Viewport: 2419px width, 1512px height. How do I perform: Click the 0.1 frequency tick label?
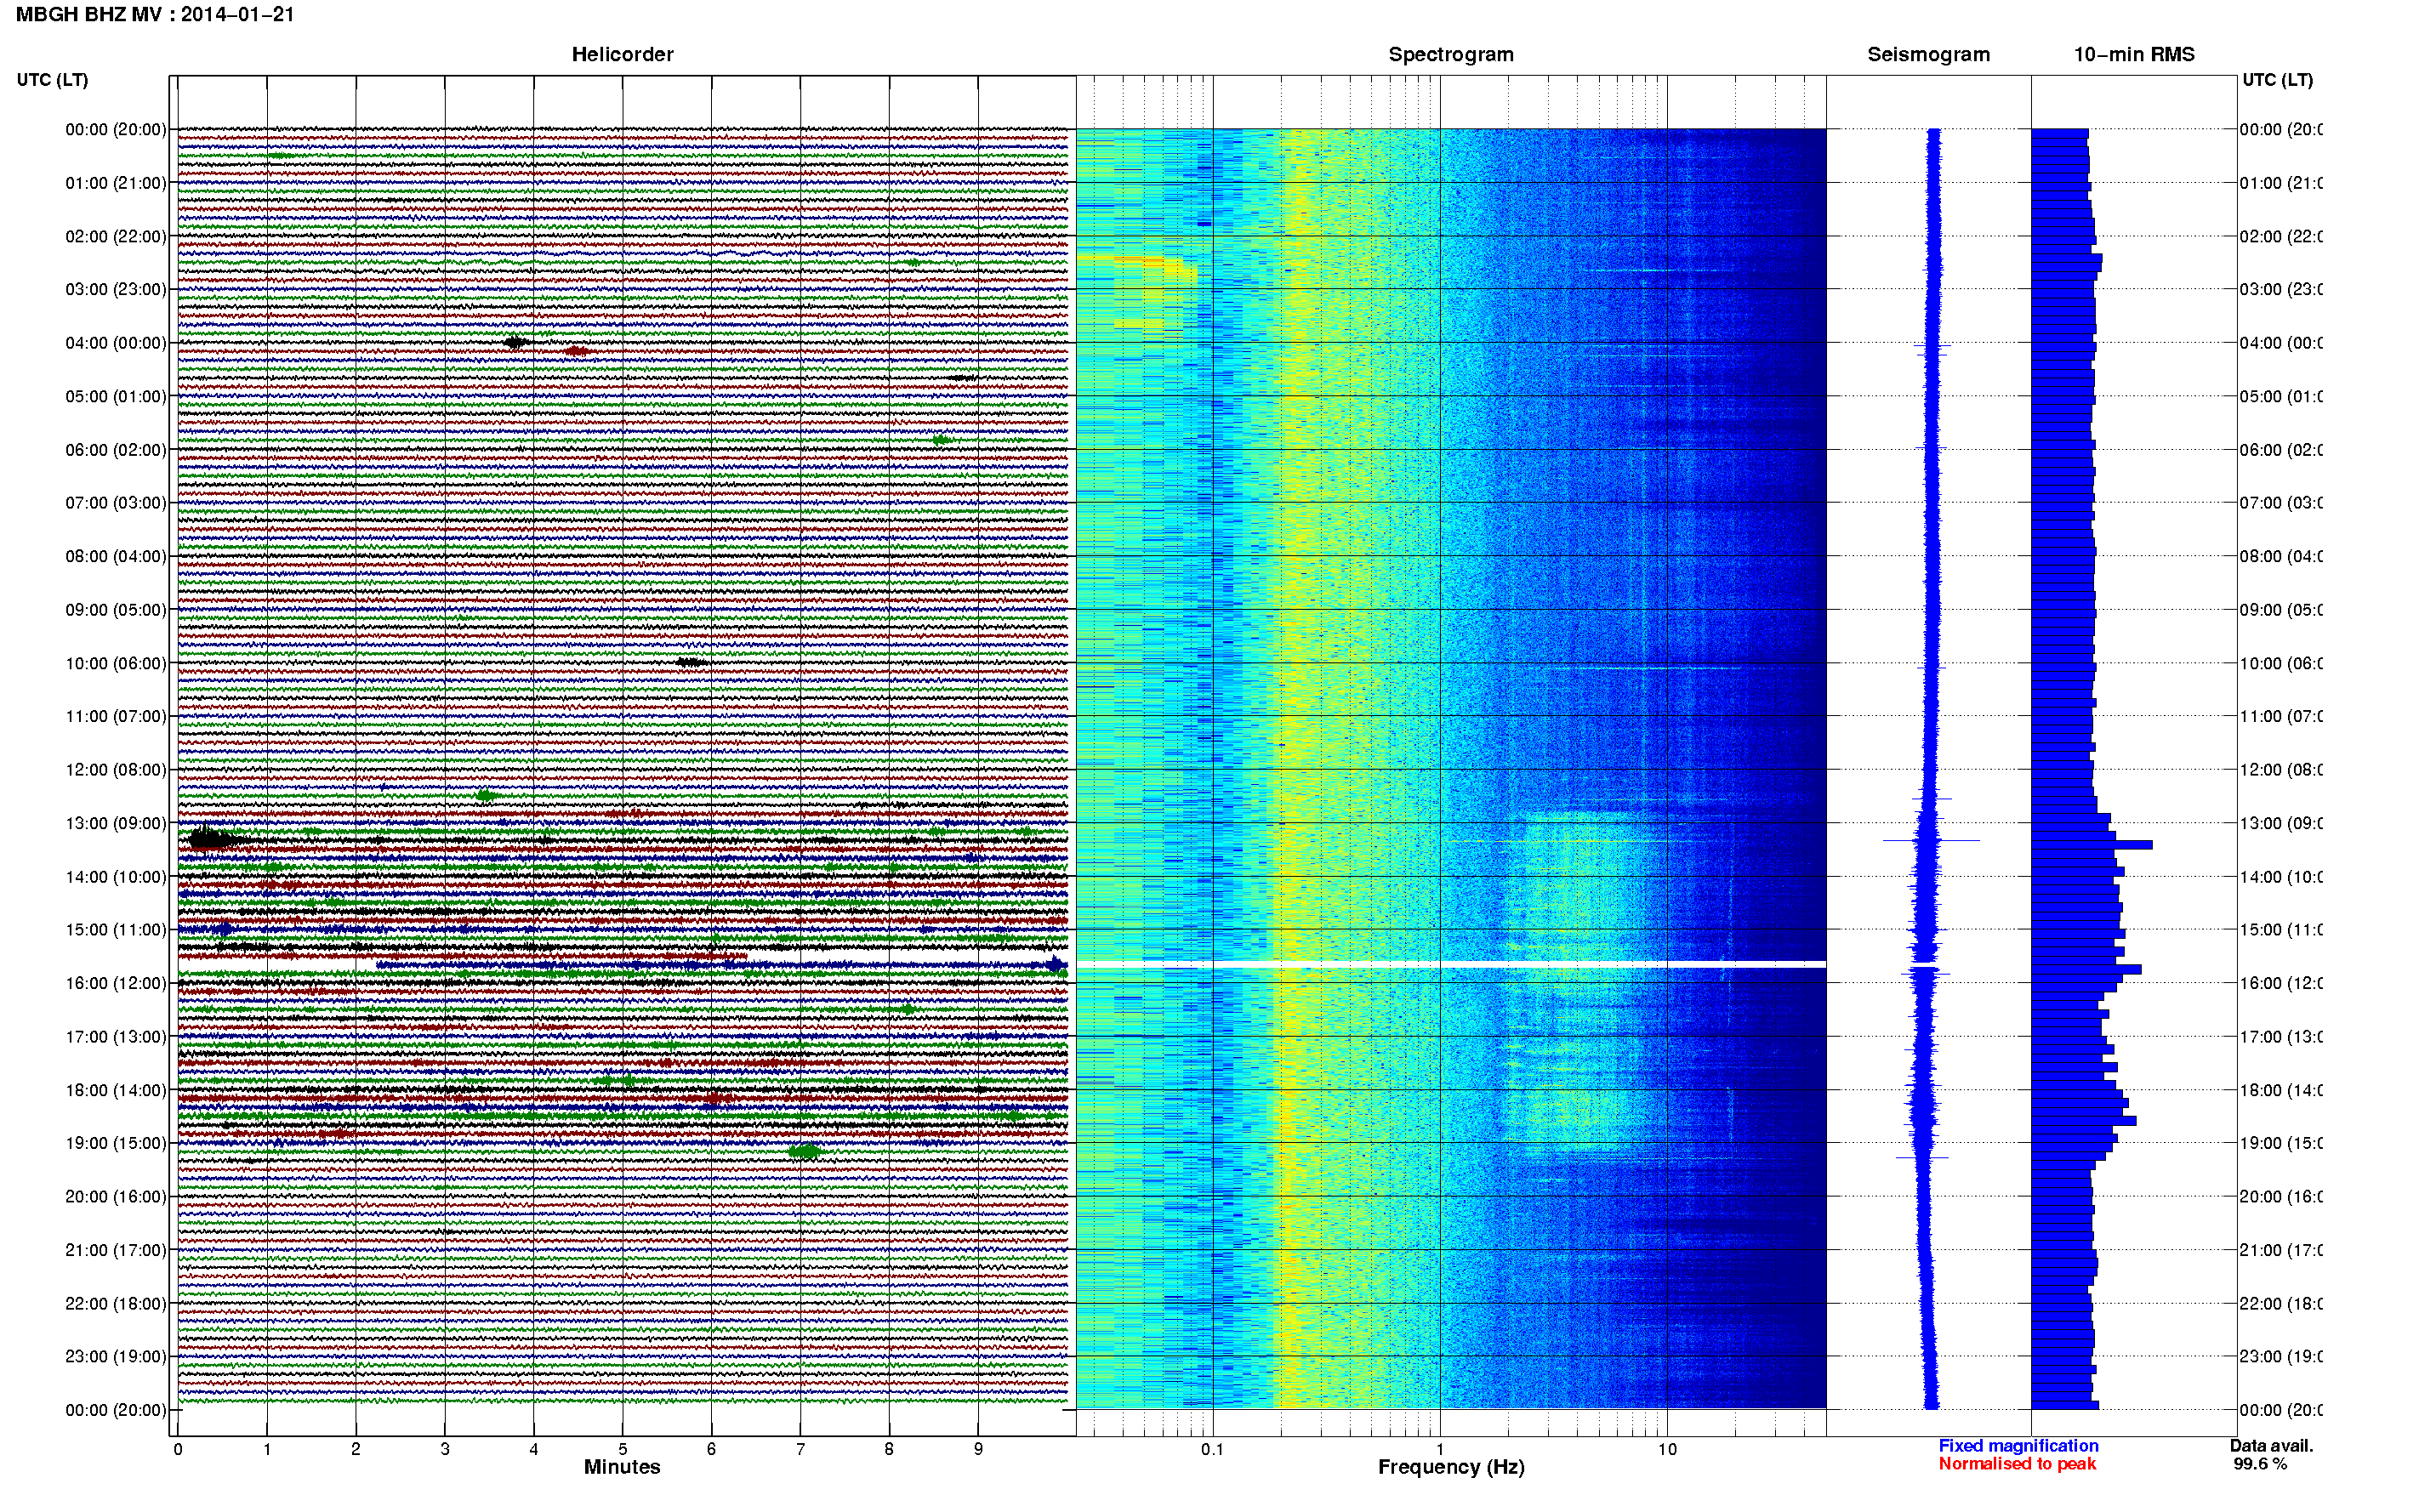[1212, 1449]
